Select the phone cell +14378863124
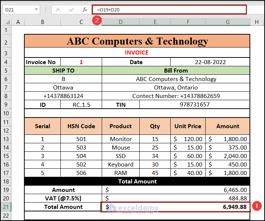 [63, 96]
